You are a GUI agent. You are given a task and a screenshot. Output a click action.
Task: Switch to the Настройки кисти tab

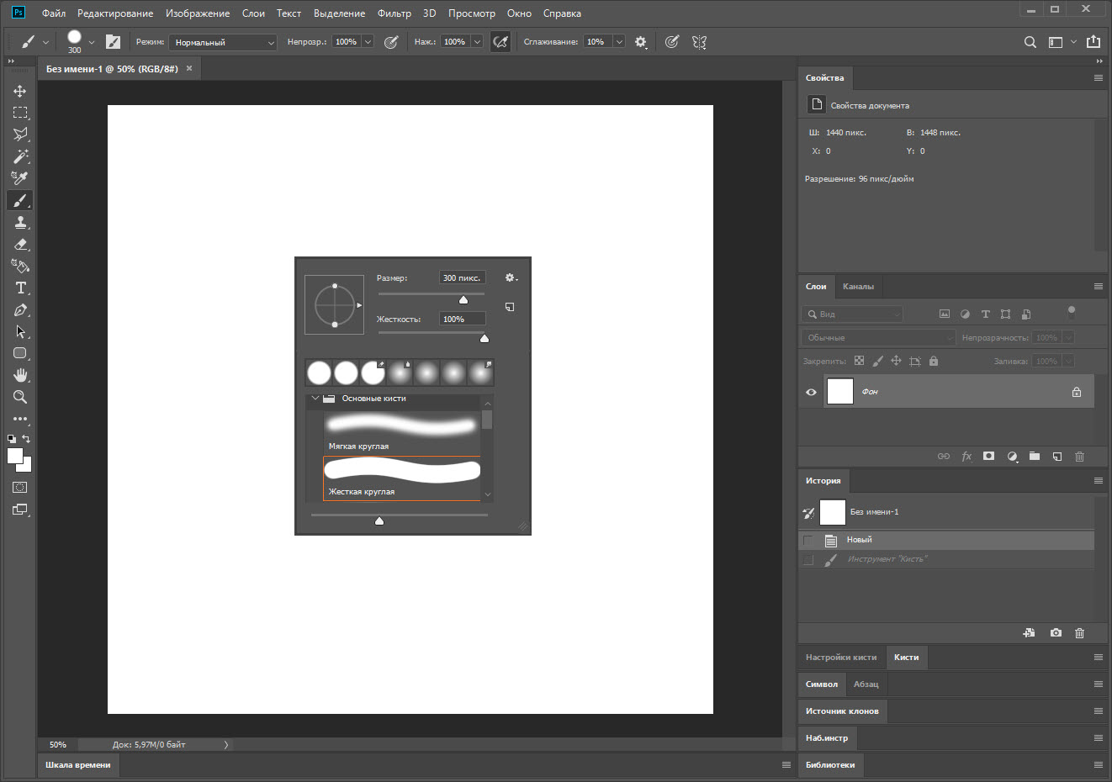[x=841, y=658]
